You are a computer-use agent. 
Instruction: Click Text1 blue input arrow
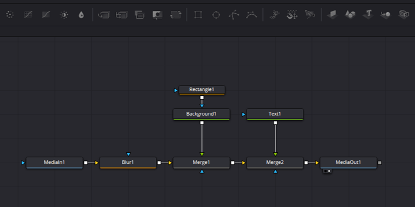[x=244, y=114]
